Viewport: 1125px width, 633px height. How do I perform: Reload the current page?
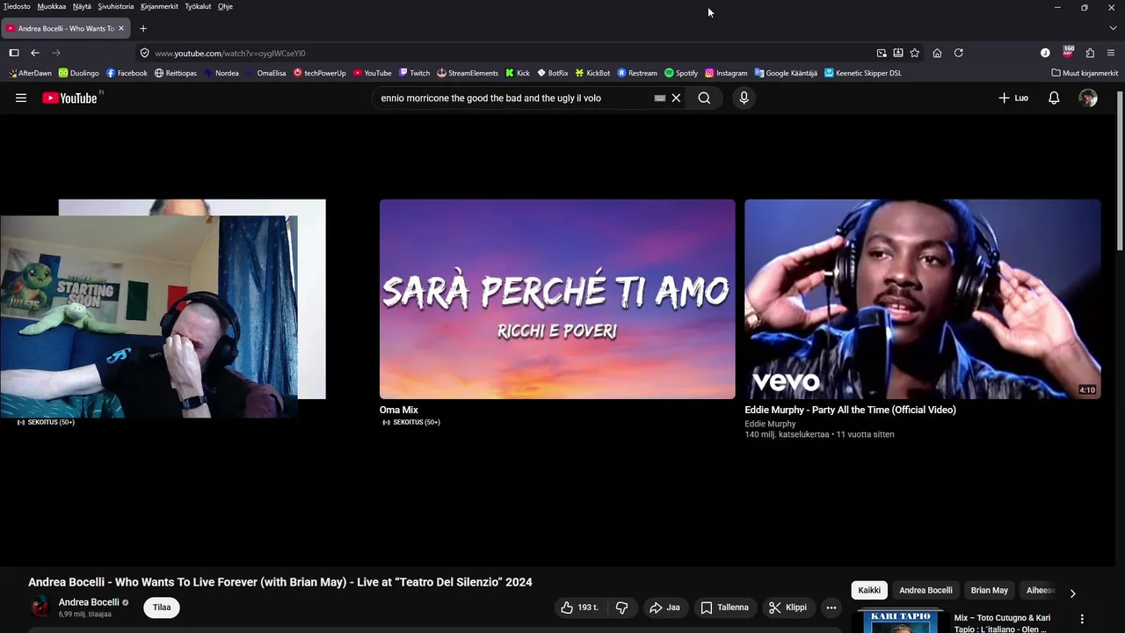point(959,53)
